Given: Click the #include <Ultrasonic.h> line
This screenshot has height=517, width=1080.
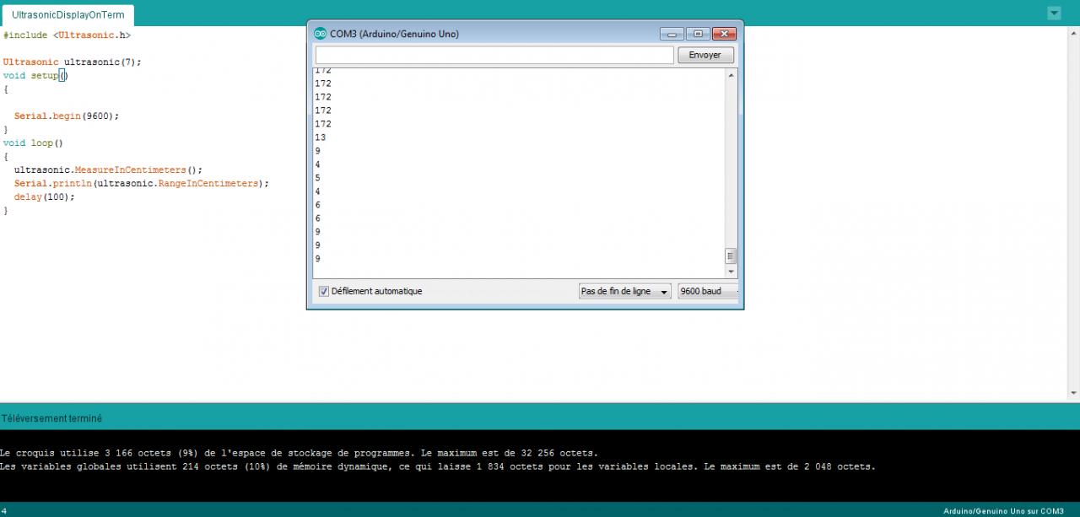Looking at the screenshot, I should tap(67, 35).
